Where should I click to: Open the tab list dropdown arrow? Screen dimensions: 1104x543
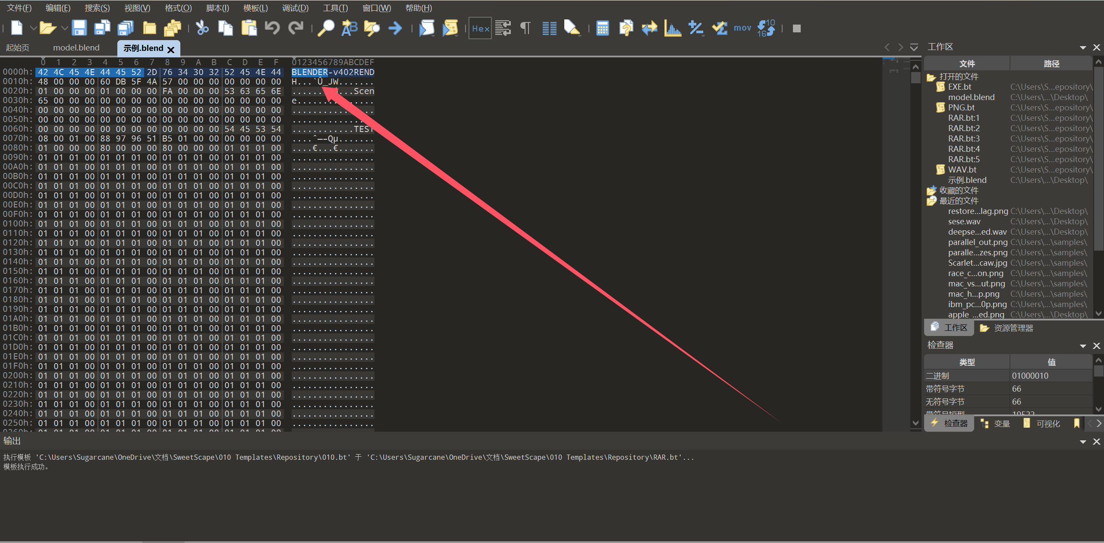click(914, 47)
